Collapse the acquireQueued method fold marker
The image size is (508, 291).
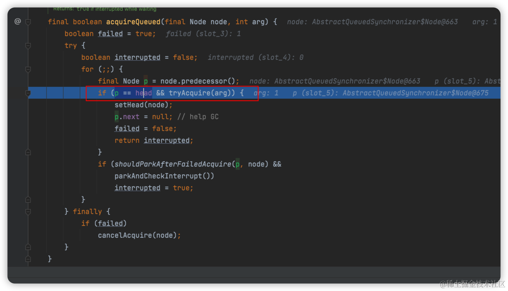(x=28, y=22)
